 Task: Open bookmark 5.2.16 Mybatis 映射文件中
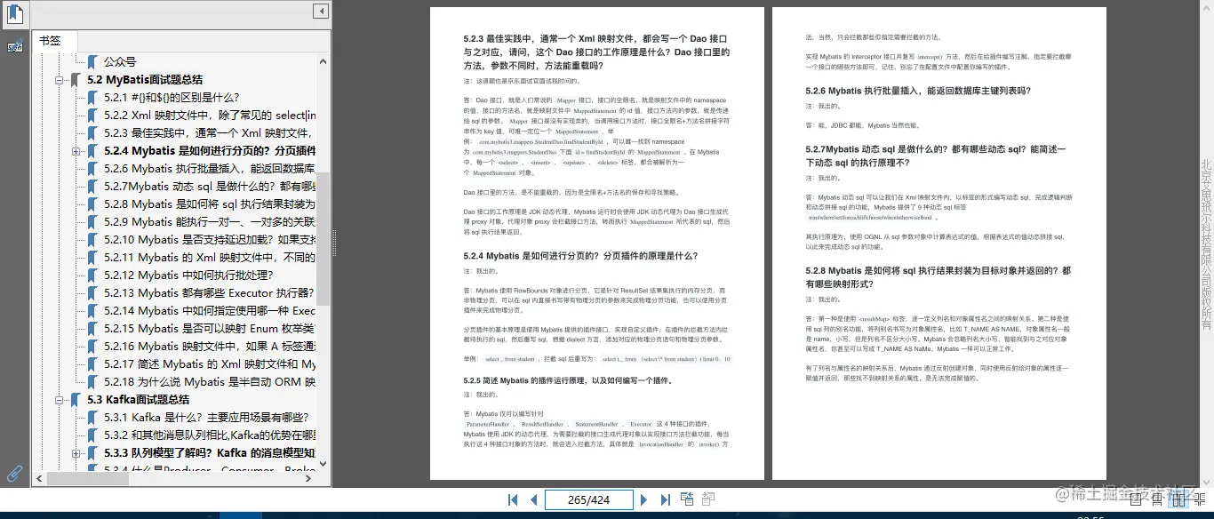pyautogui.click(x=210, y=347)
